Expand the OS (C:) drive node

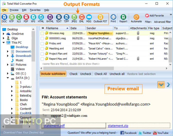(8, 74)
